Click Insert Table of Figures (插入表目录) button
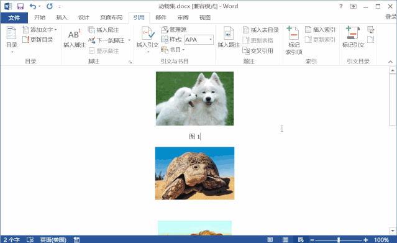The width and height of the screenshot is (397, 243). (x=260, y=30)
